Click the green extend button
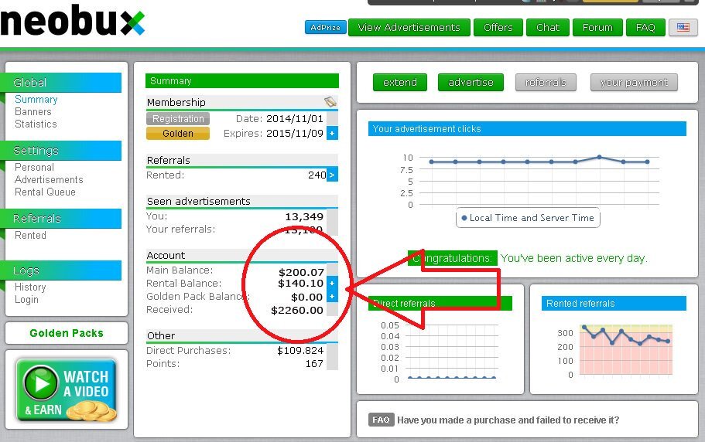This screenshot has height=442, width=705. point(400,83)
